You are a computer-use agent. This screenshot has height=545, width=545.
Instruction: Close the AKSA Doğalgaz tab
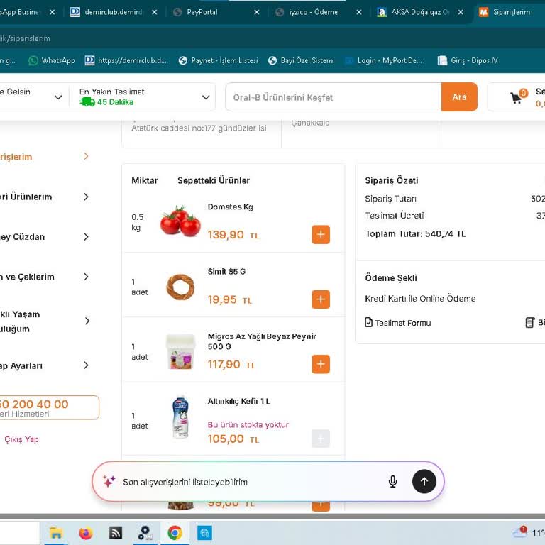click(461, 12)
